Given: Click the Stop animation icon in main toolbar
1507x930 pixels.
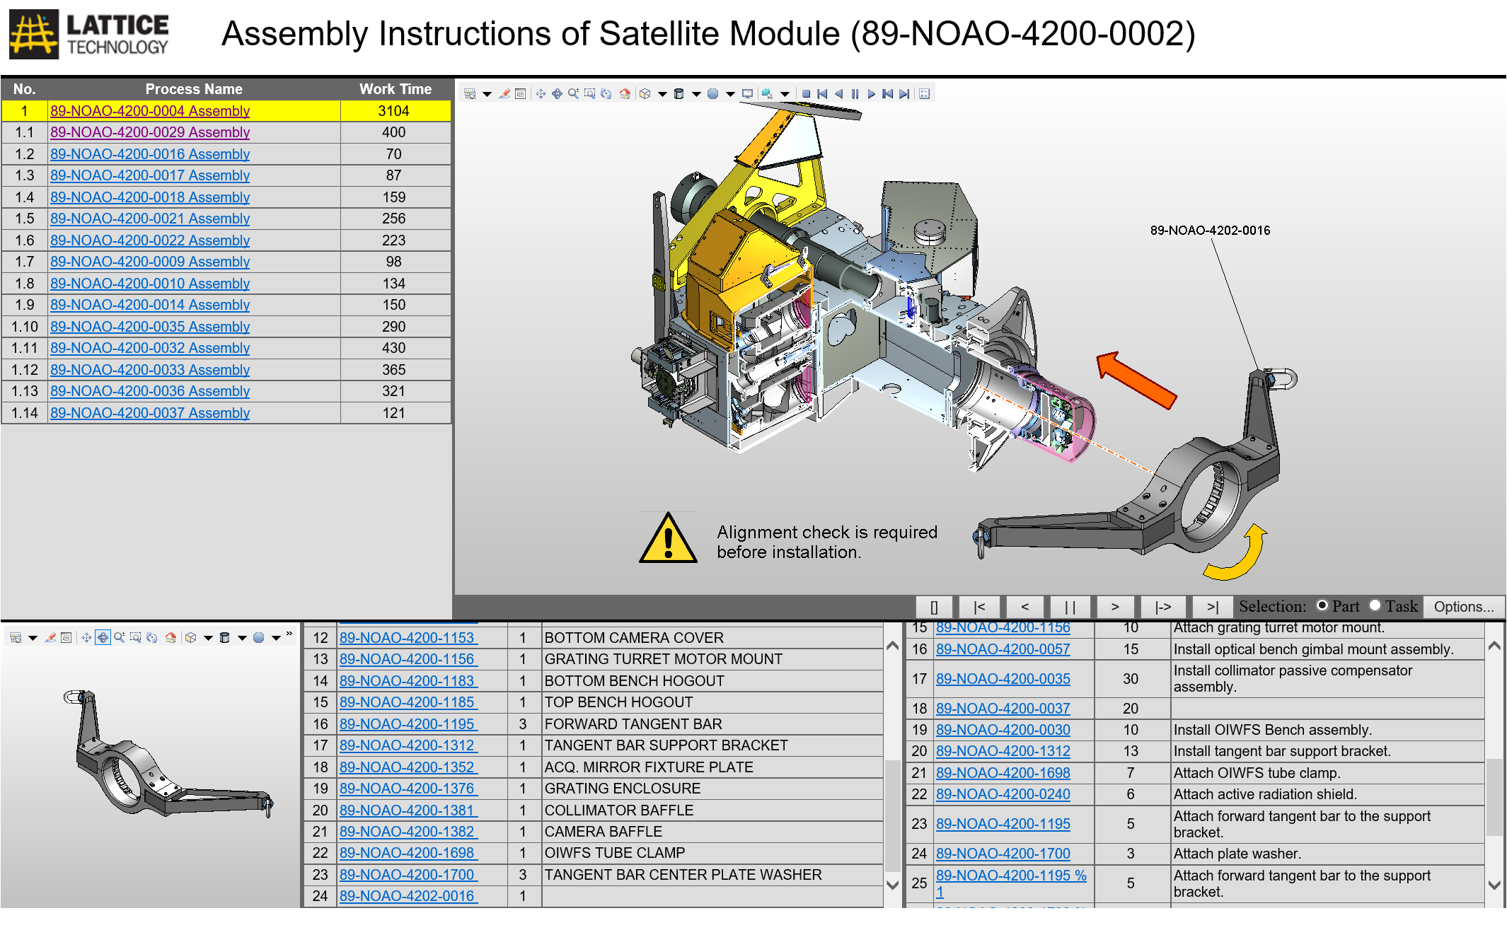Looking at the screenshot, I should (x=806, y=93).
